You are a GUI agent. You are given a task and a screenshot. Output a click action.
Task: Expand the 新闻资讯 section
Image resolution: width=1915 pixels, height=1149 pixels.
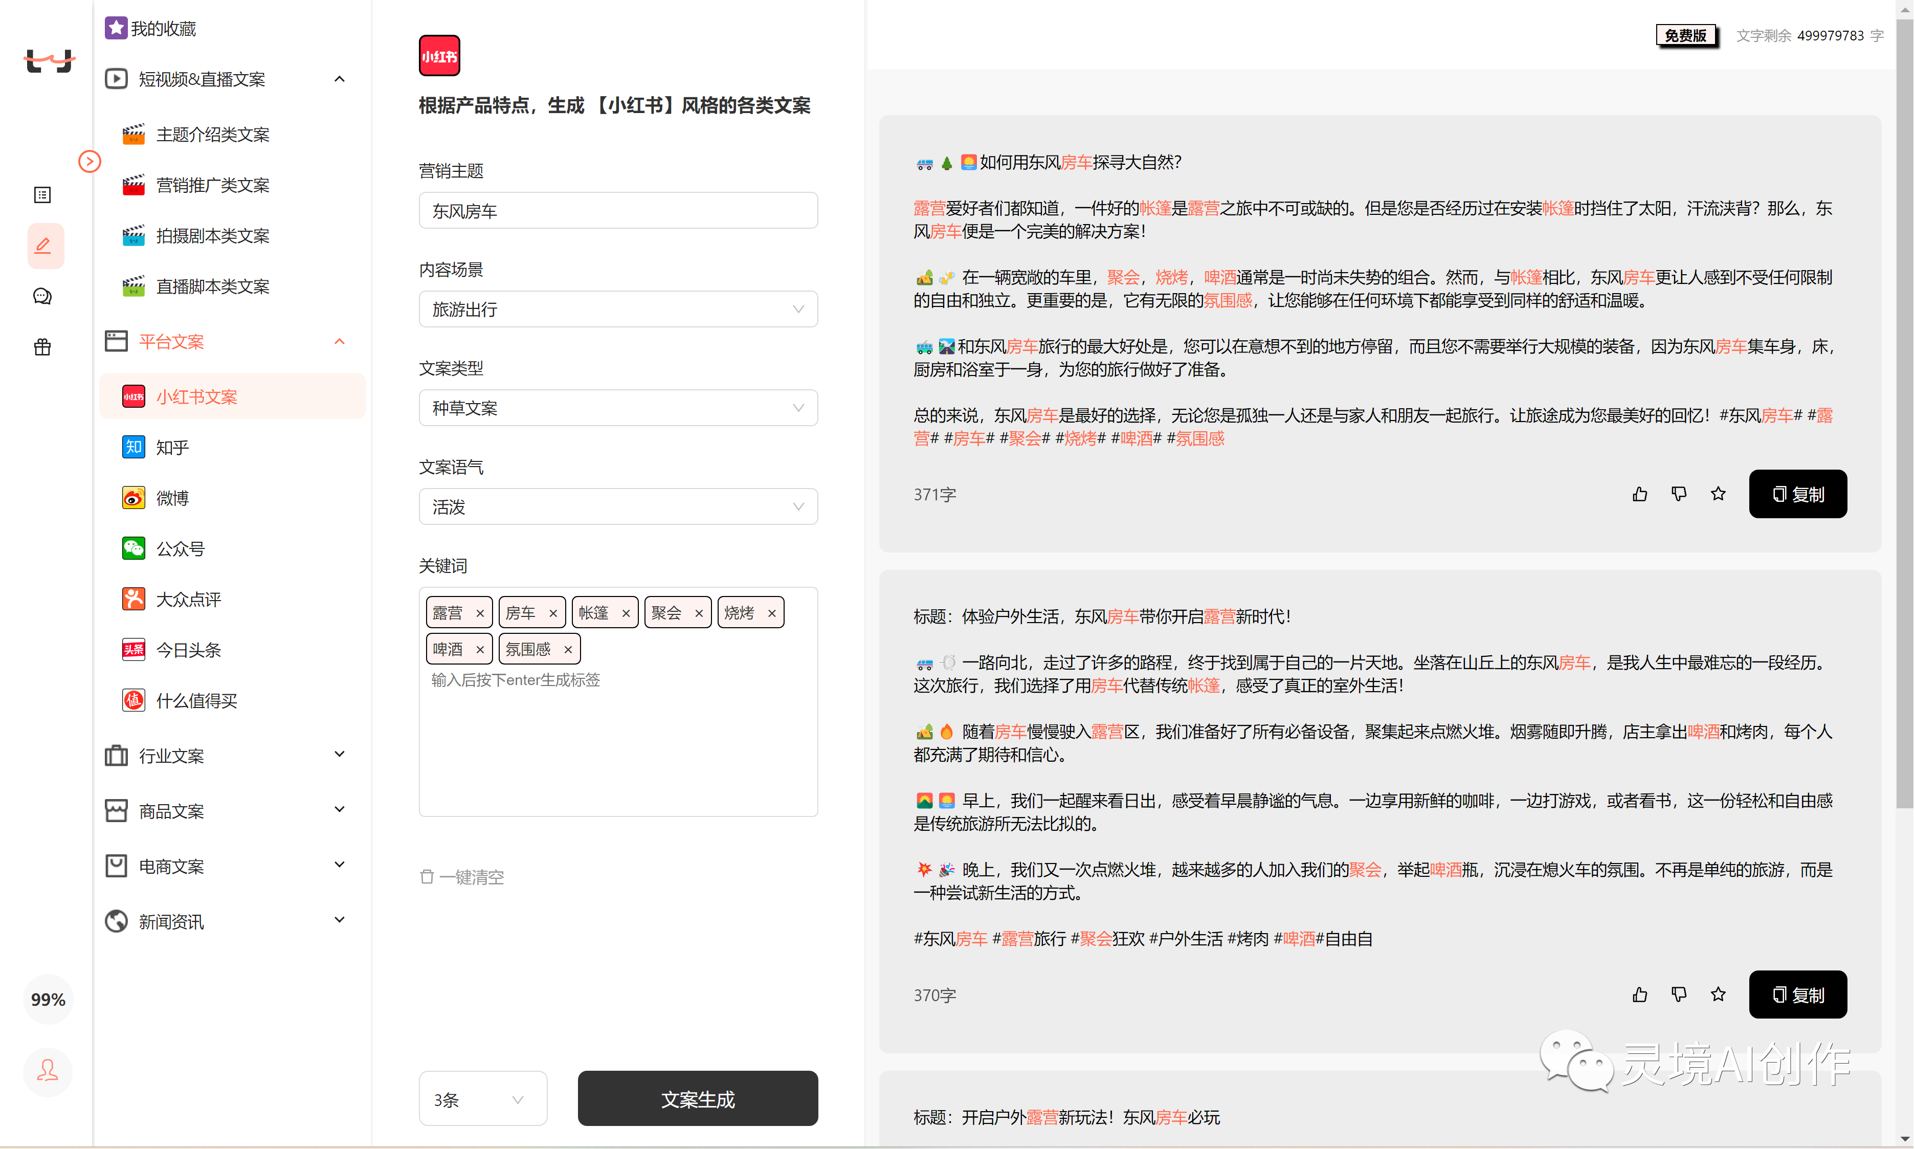click(339, 920)
